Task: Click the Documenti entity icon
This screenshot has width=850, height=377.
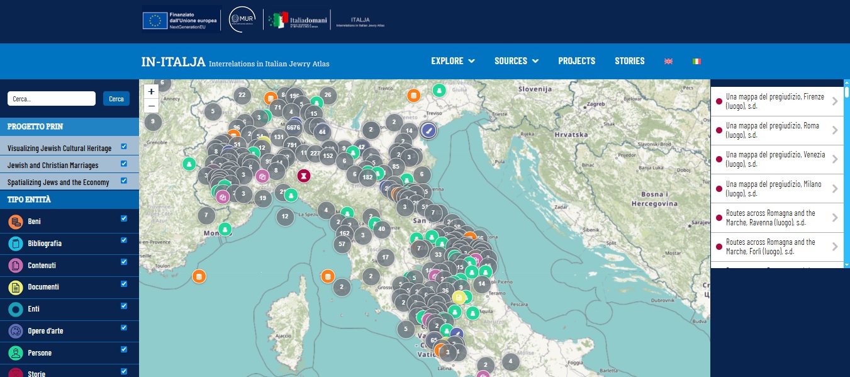Action: point(14,287)
